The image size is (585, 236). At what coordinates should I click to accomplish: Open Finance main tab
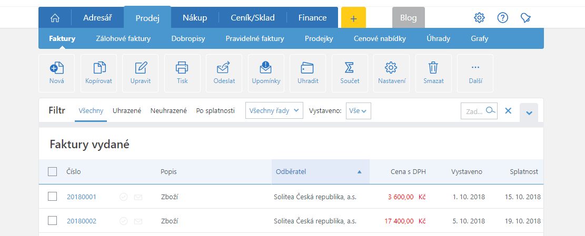tap(312, 17)
